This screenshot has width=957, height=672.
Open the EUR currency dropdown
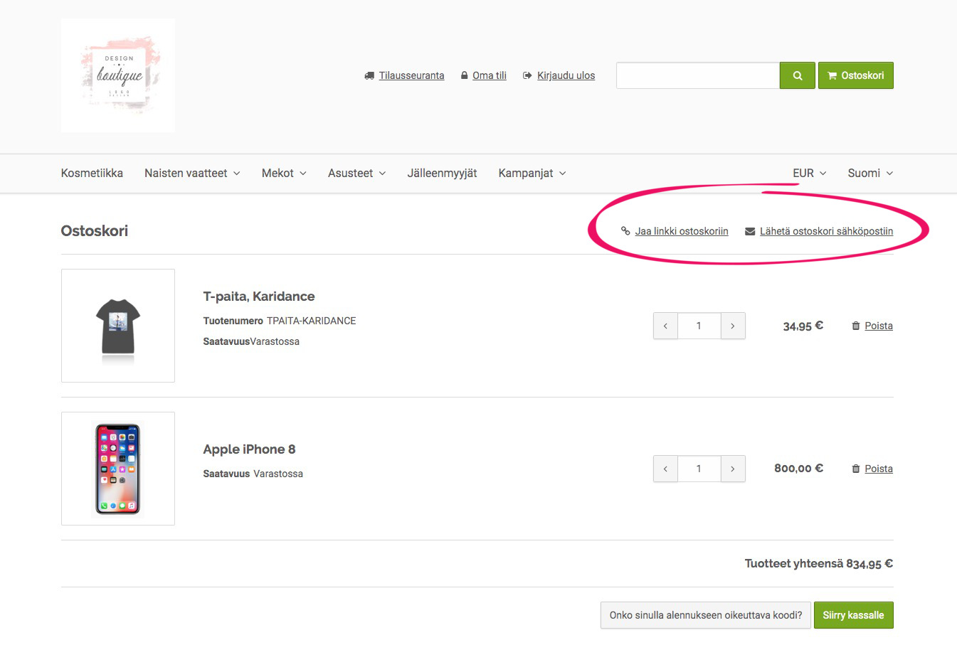point(810,174)
